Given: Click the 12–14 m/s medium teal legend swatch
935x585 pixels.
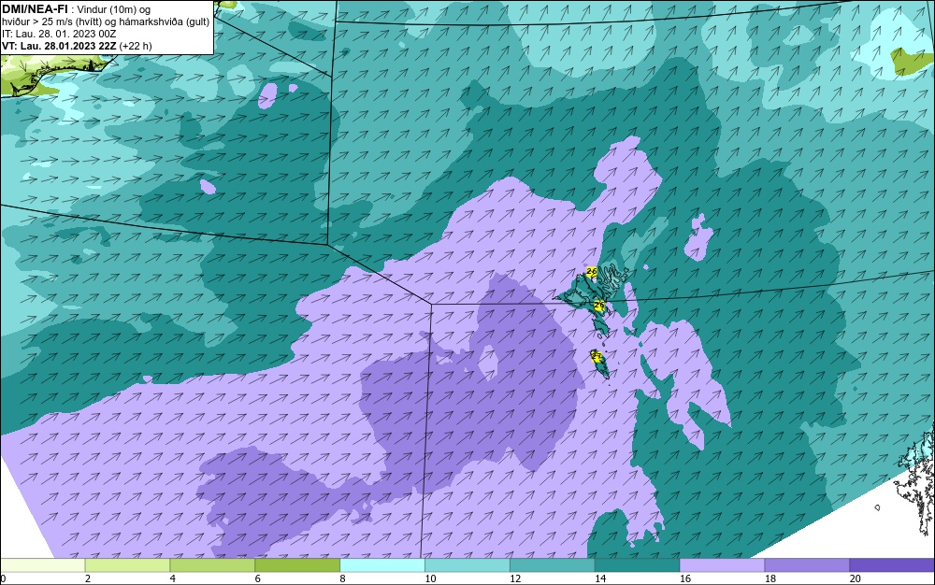Looking at the screenshot, I should click(x=553, y=565).
